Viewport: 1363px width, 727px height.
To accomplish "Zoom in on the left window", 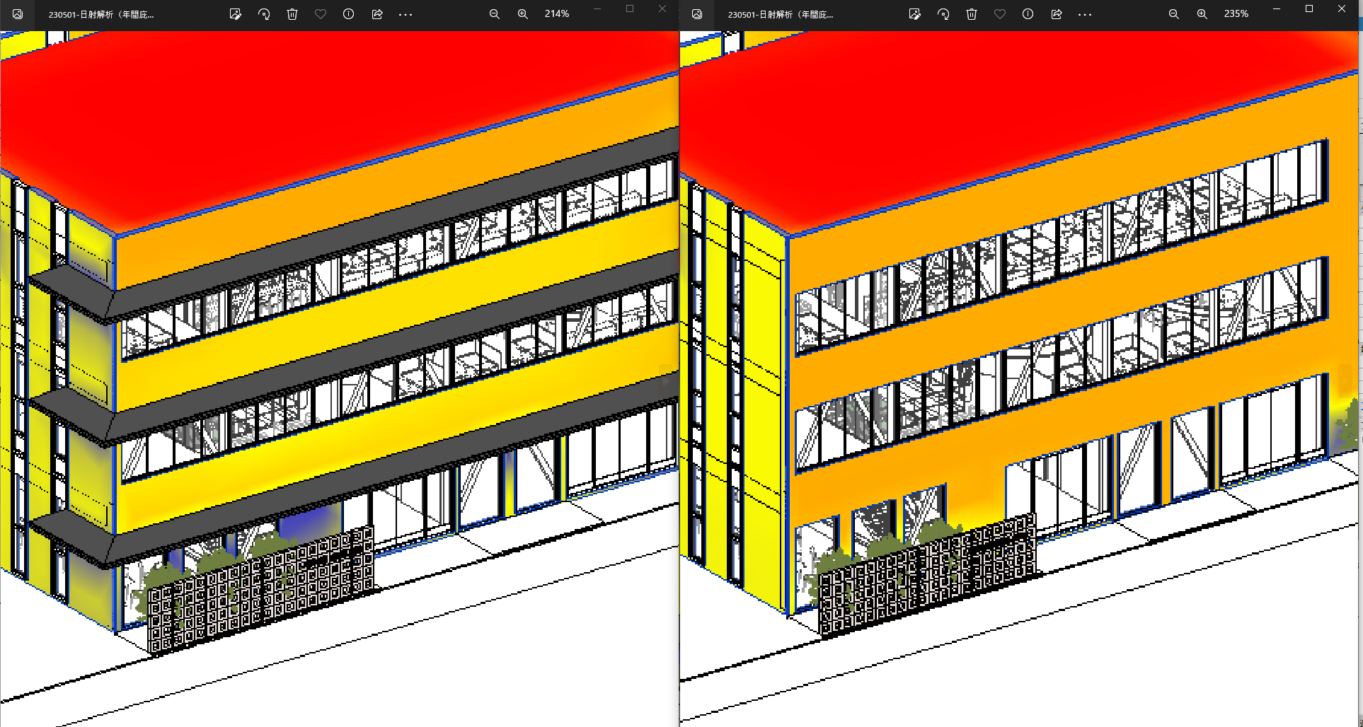I will pyautogui.click(x=523, y=14).
